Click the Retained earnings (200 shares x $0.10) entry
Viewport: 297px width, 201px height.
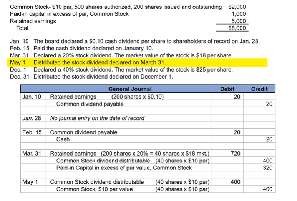click(107, 97)
